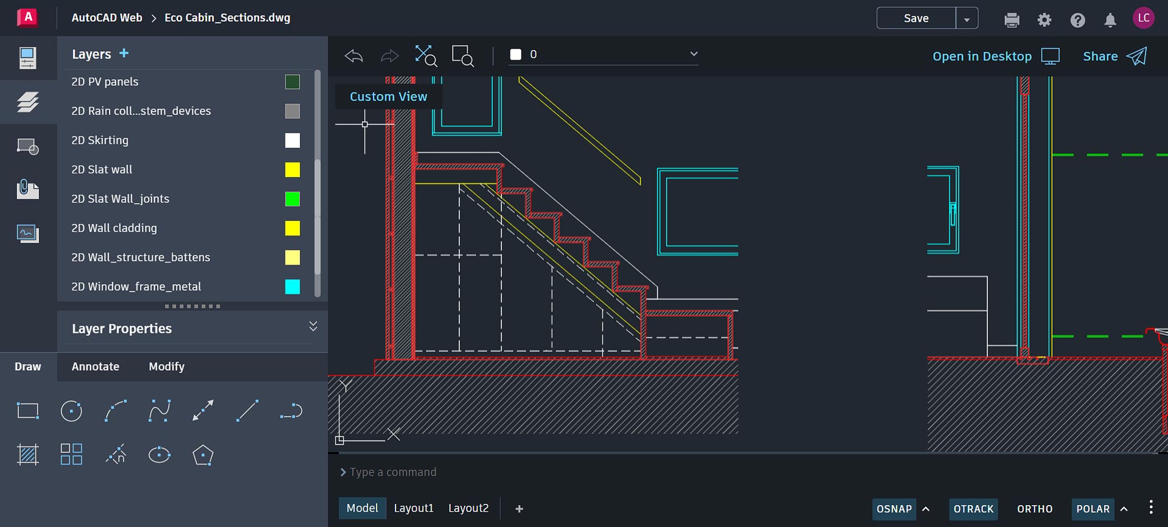Image resolution: width=1168 pixels, height=527 pixels.
Task: Click the Undo arrow
Action: 353,56
